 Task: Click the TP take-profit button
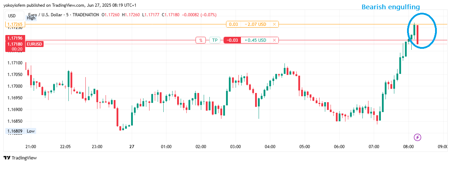click(215, 40)
